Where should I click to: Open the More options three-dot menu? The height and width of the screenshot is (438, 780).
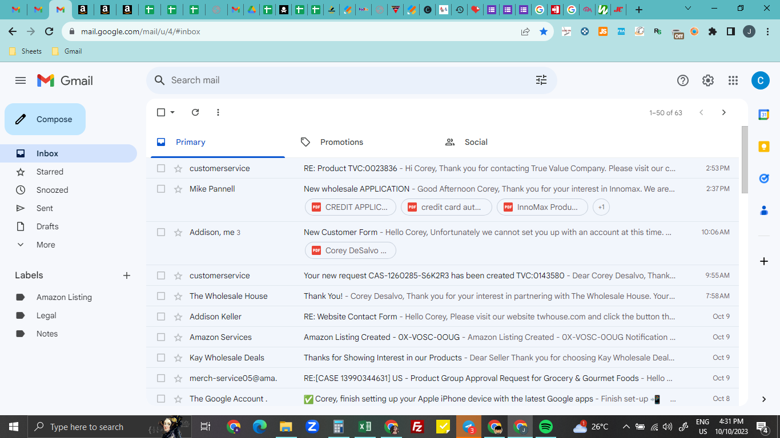(x=218, y=112)
